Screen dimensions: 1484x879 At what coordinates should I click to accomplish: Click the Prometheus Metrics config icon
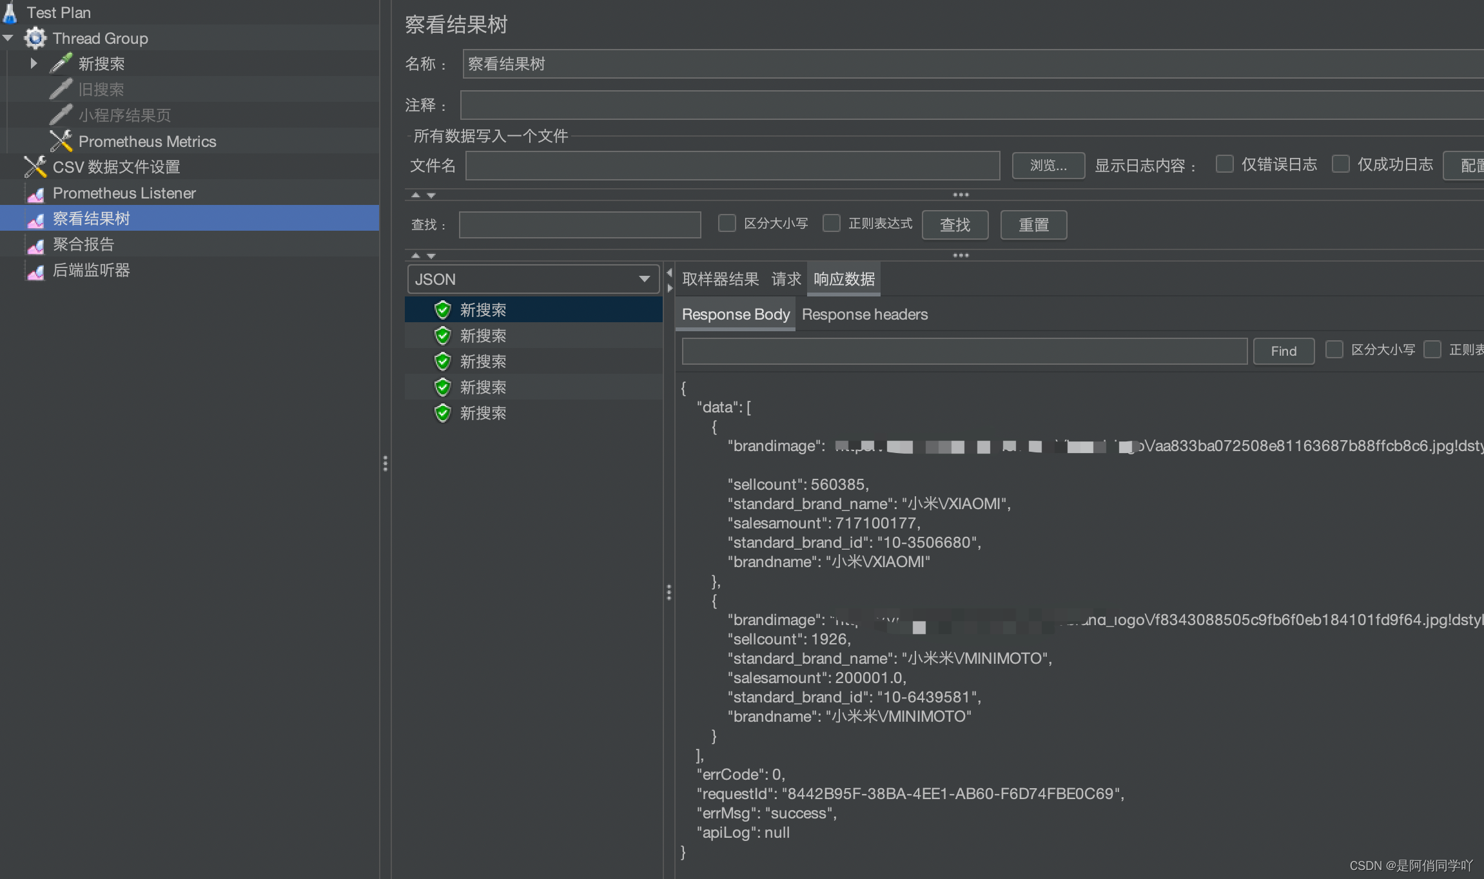(x=61, y=140)
